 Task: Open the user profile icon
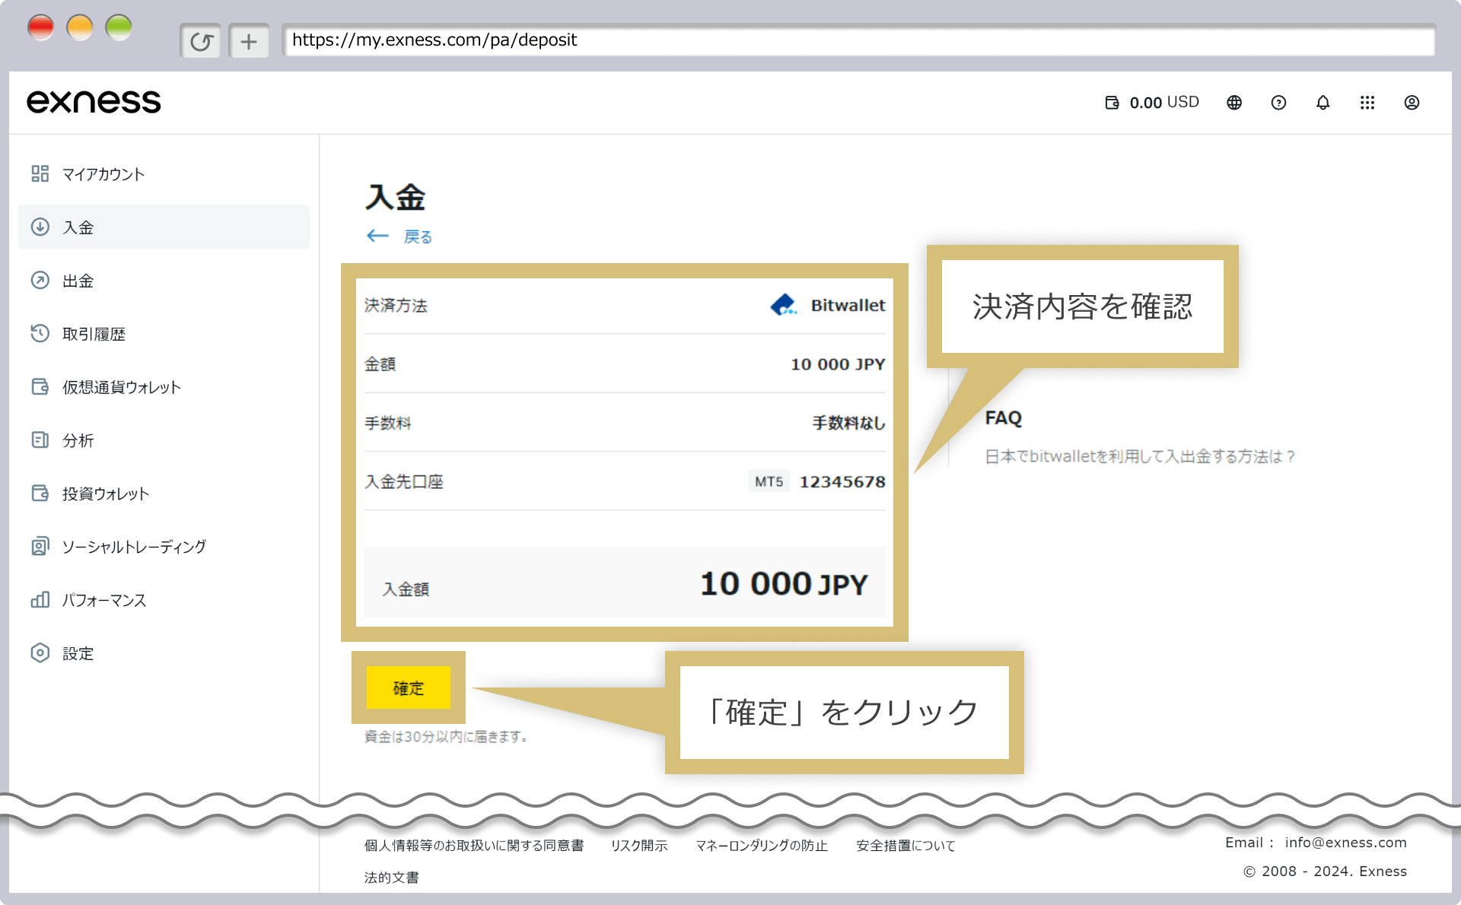click(1412, 103)
